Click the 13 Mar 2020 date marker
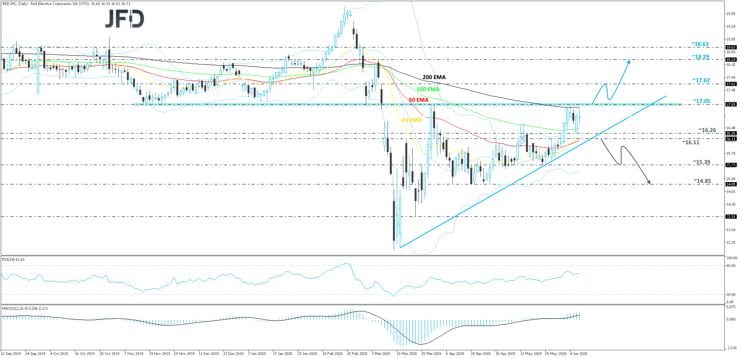 click(x=406, y=353)
